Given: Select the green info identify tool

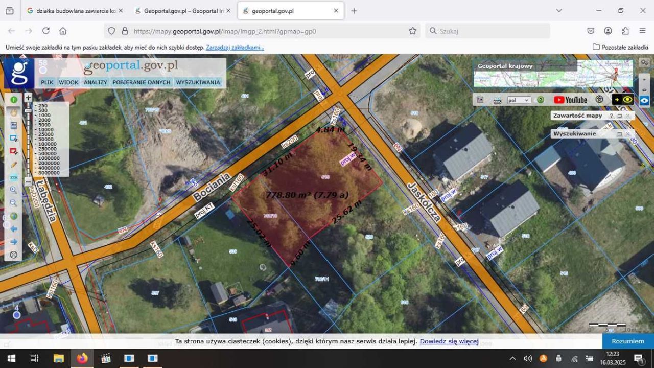Looking at the screenshot, I should tap(14, 100).
